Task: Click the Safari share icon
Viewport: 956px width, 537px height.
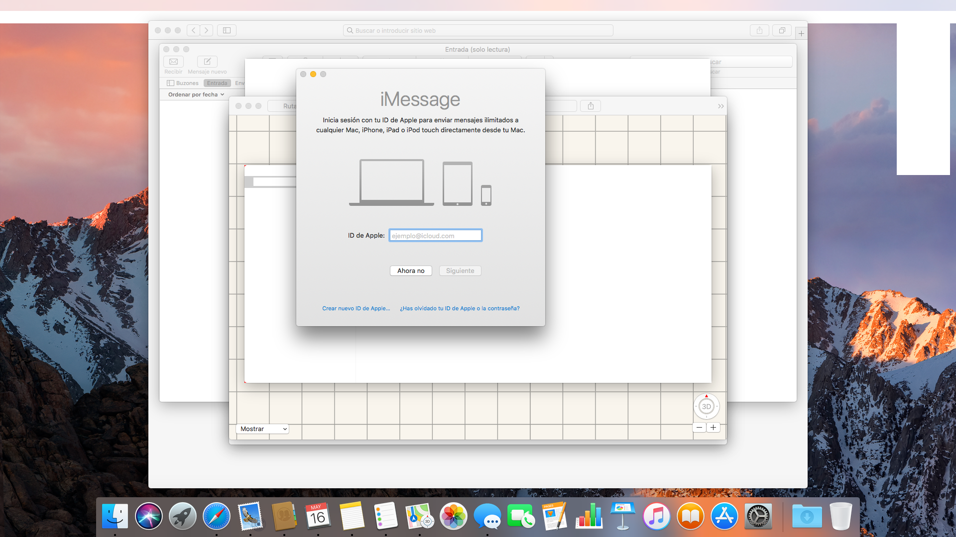Action: (x=759, y=30)
